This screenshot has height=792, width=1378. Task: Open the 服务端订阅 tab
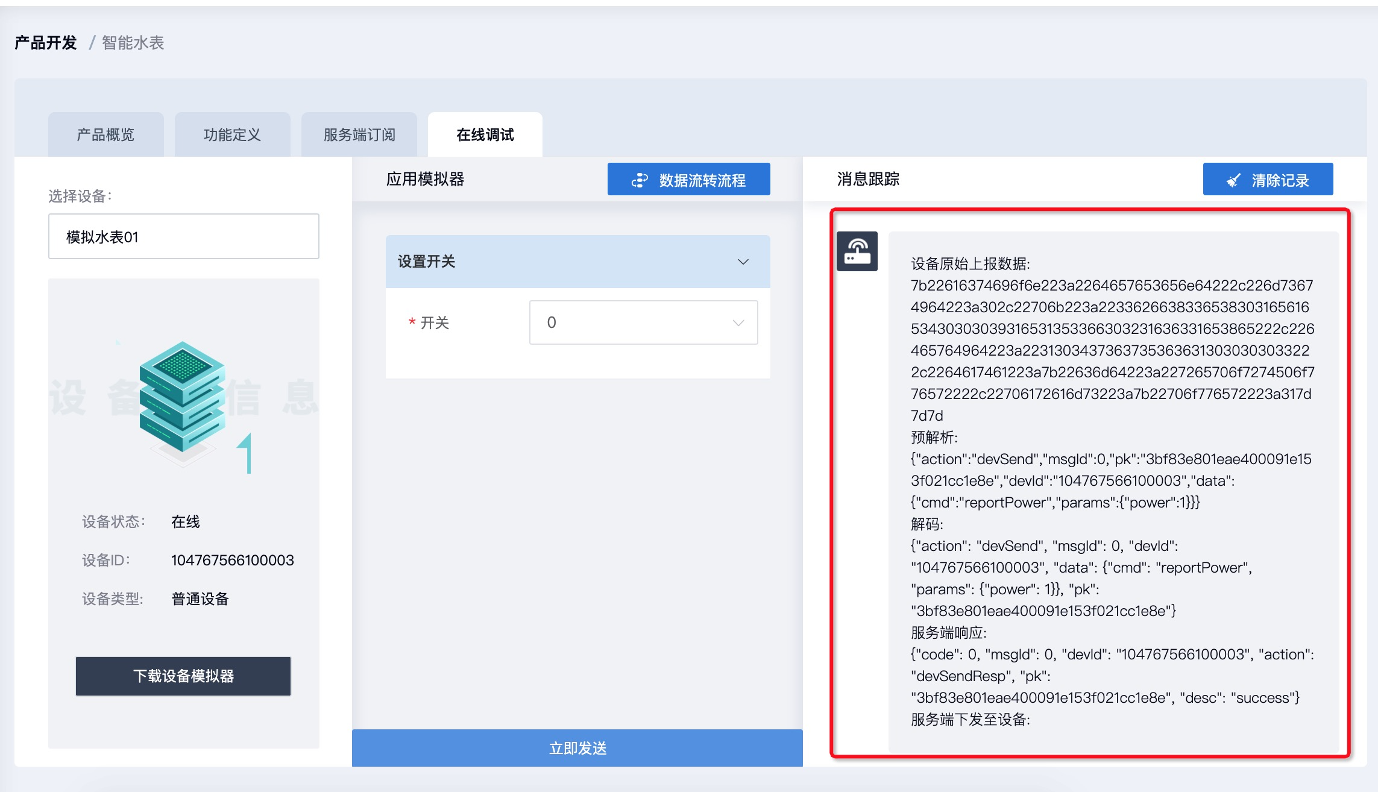coord(359,134)
